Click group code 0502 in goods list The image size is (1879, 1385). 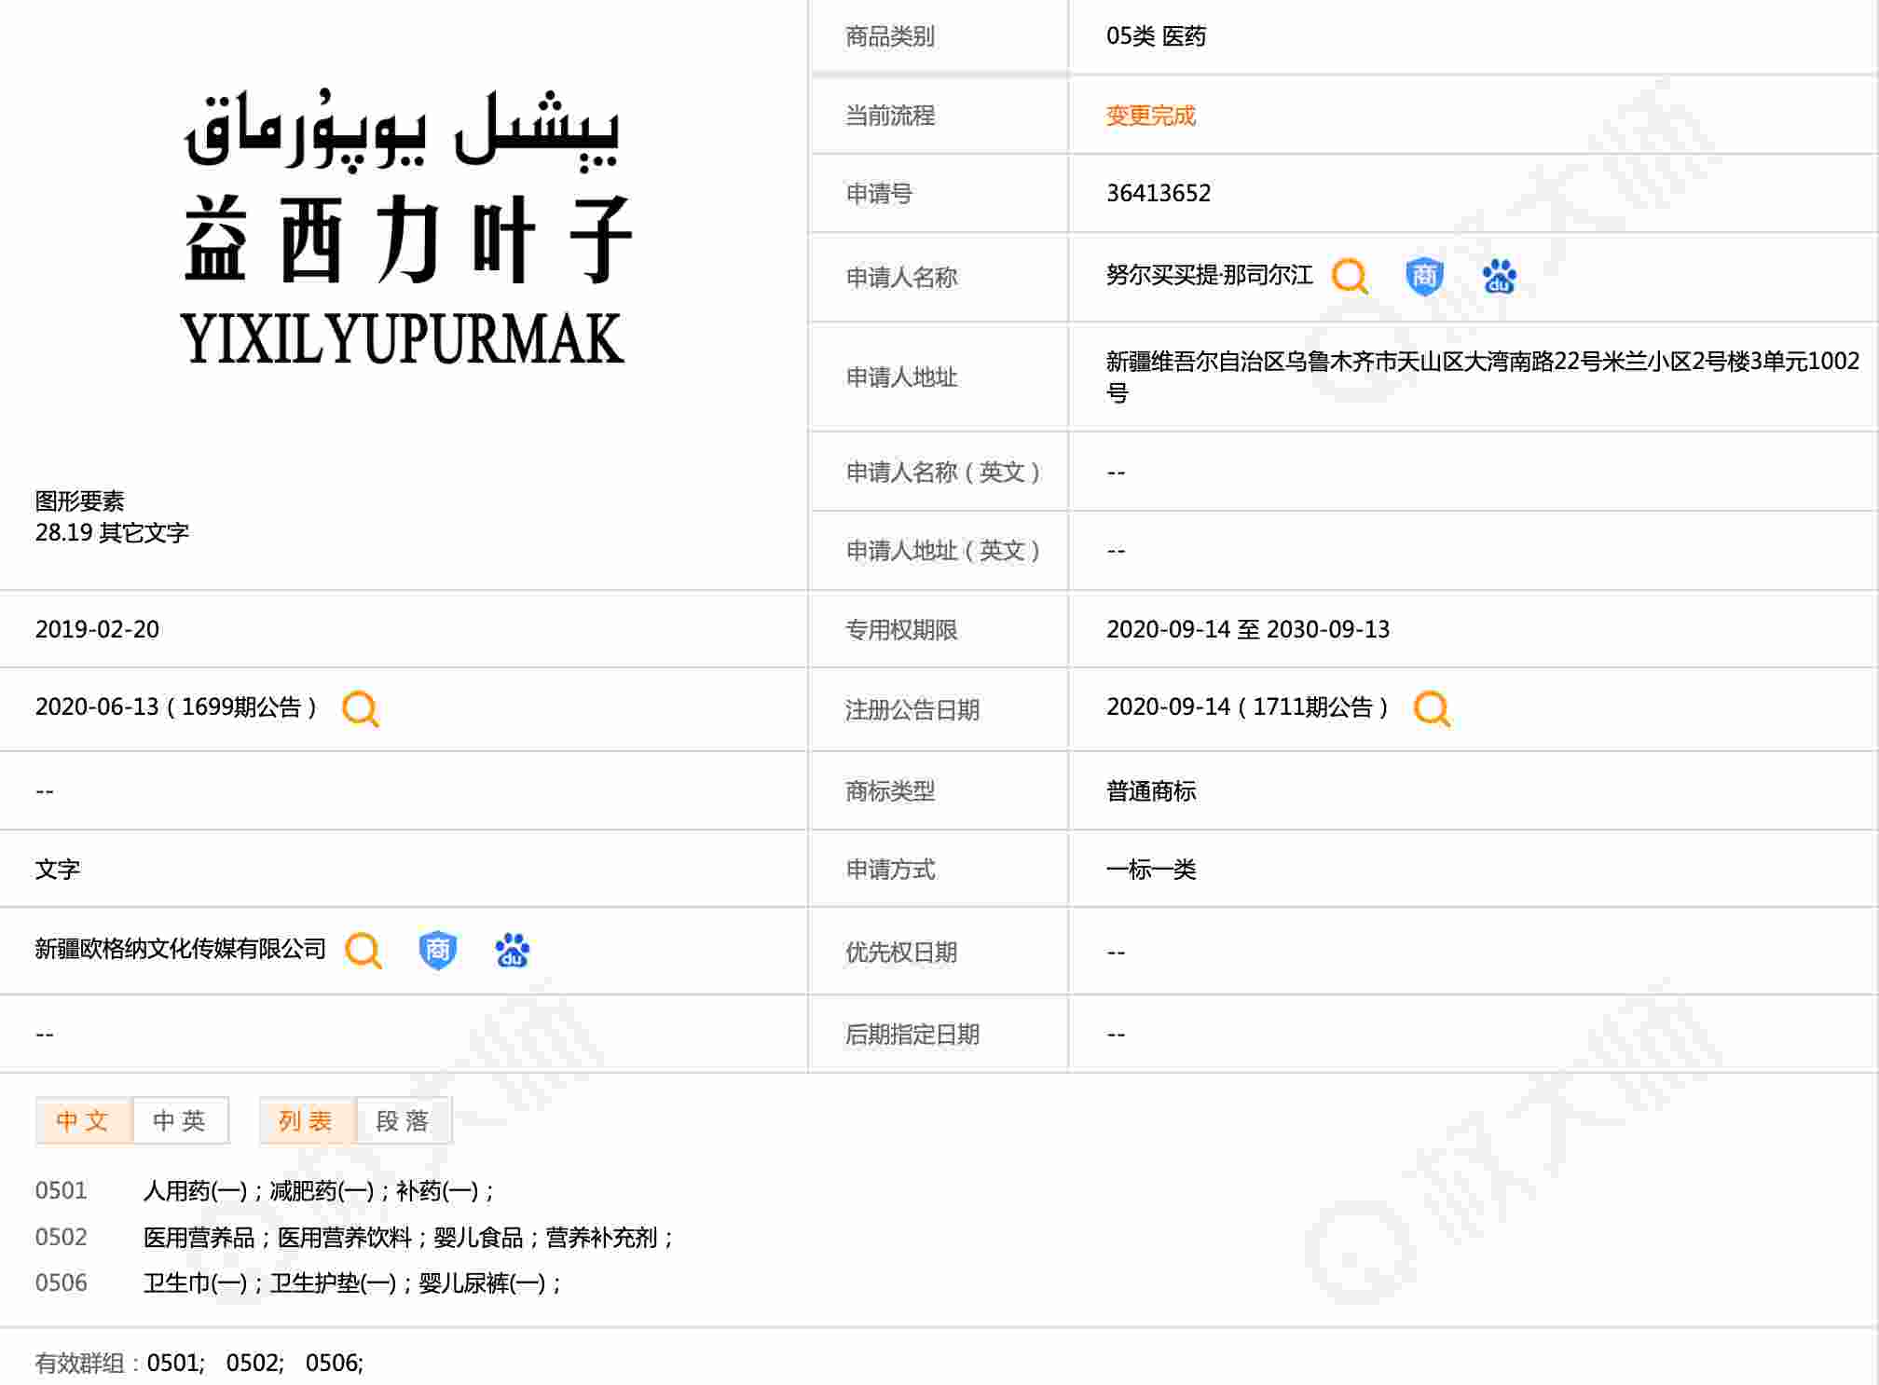(61, 1237)
